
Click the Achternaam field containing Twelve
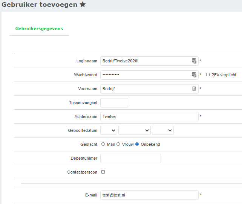pyautogui.click(x=149, y=116)
